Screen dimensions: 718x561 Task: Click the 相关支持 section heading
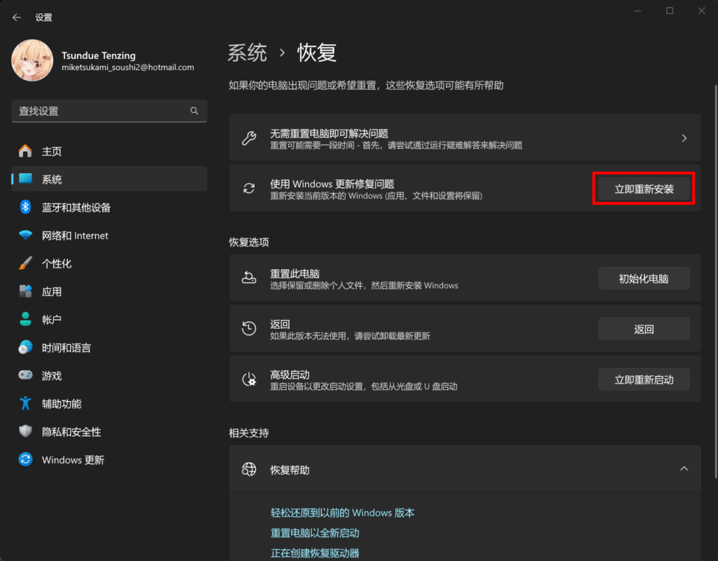tap(249, 433)
